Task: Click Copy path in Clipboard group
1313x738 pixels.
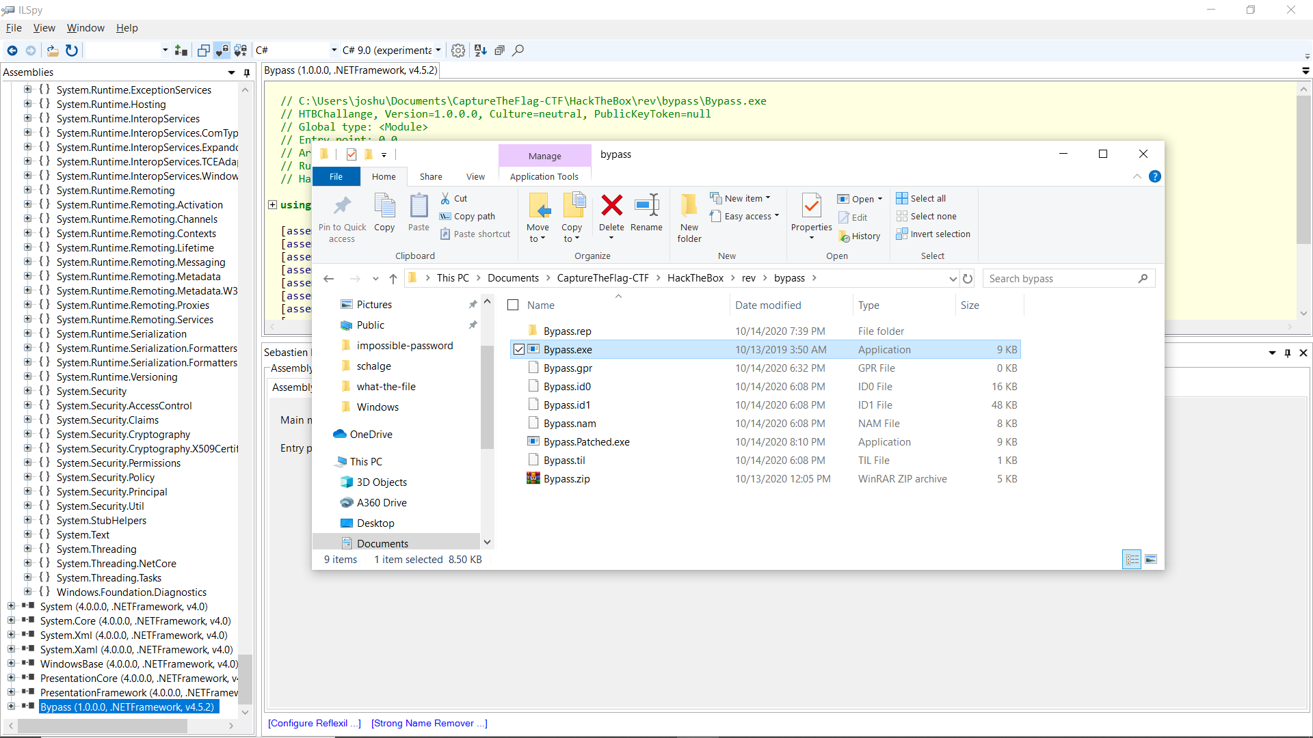Action: pos(468,217)
